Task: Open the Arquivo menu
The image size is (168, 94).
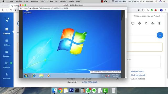Action: tap(19, 1)
